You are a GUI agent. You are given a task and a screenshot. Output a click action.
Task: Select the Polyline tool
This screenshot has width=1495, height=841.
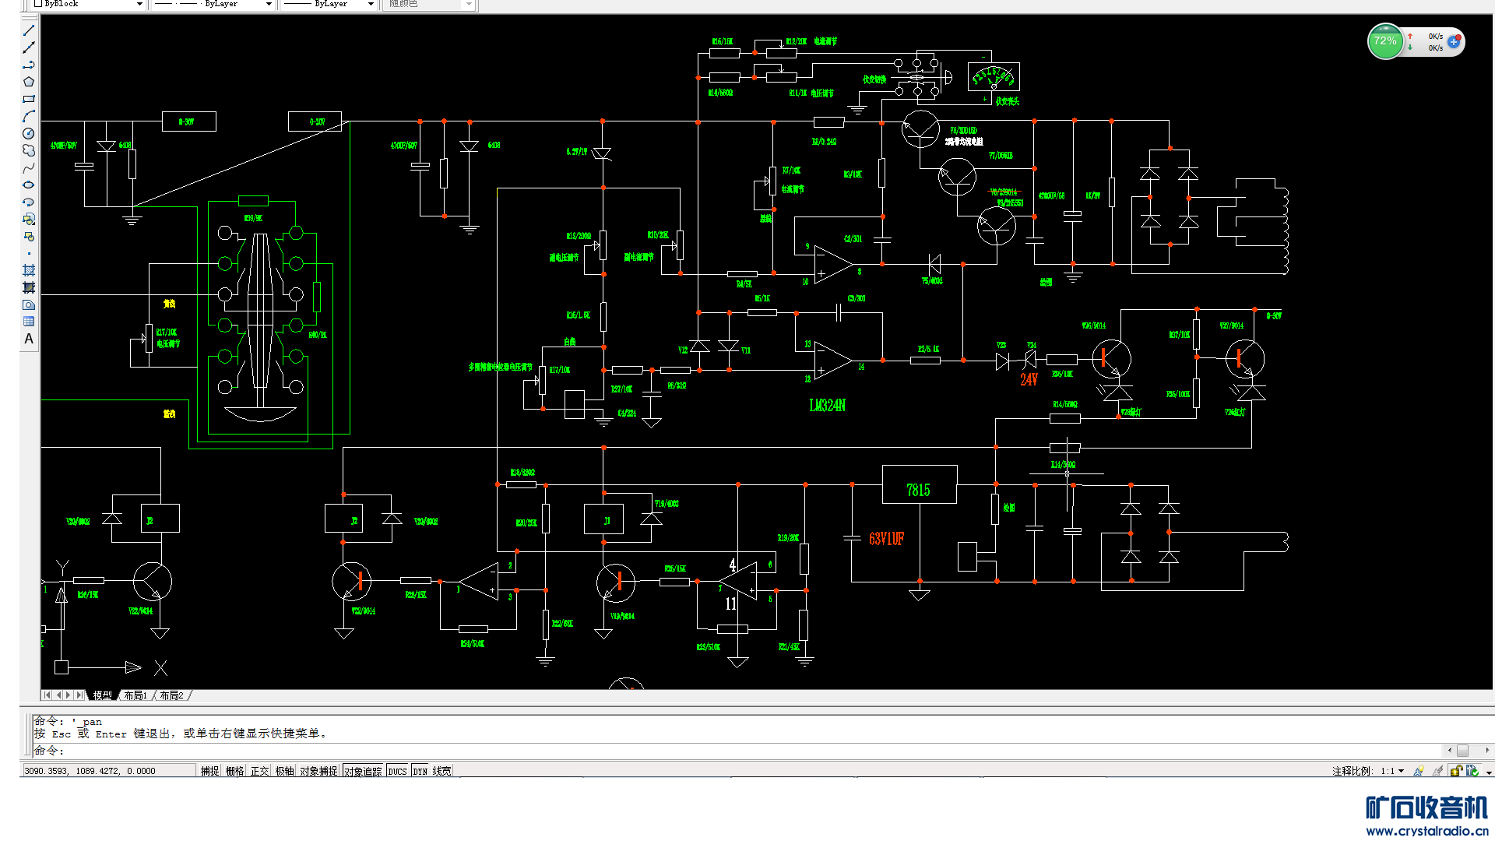[x=29, y=65]
